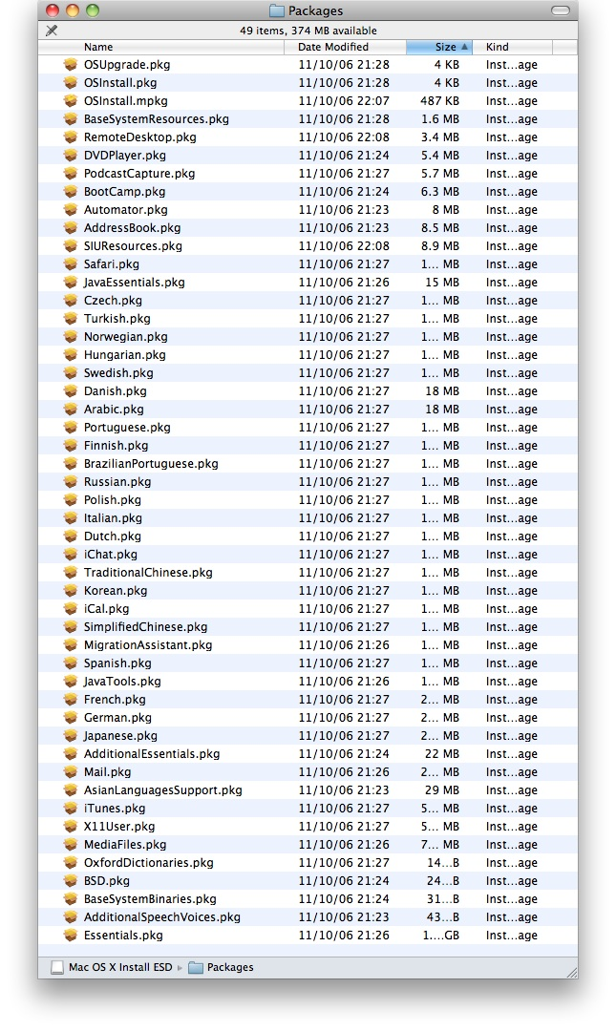Click the customize toolbar pencil icon

(x=52, y=31)
